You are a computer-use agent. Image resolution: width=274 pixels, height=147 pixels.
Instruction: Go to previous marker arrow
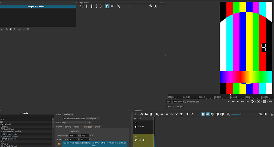point(192,114)
